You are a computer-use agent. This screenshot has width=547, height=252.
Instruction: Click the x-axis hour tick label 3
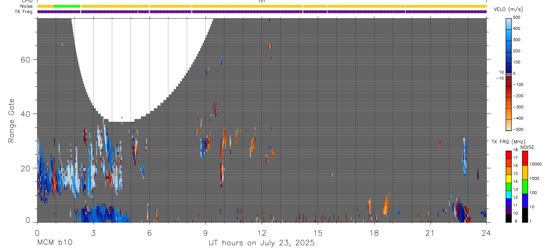tap(93, 233)
